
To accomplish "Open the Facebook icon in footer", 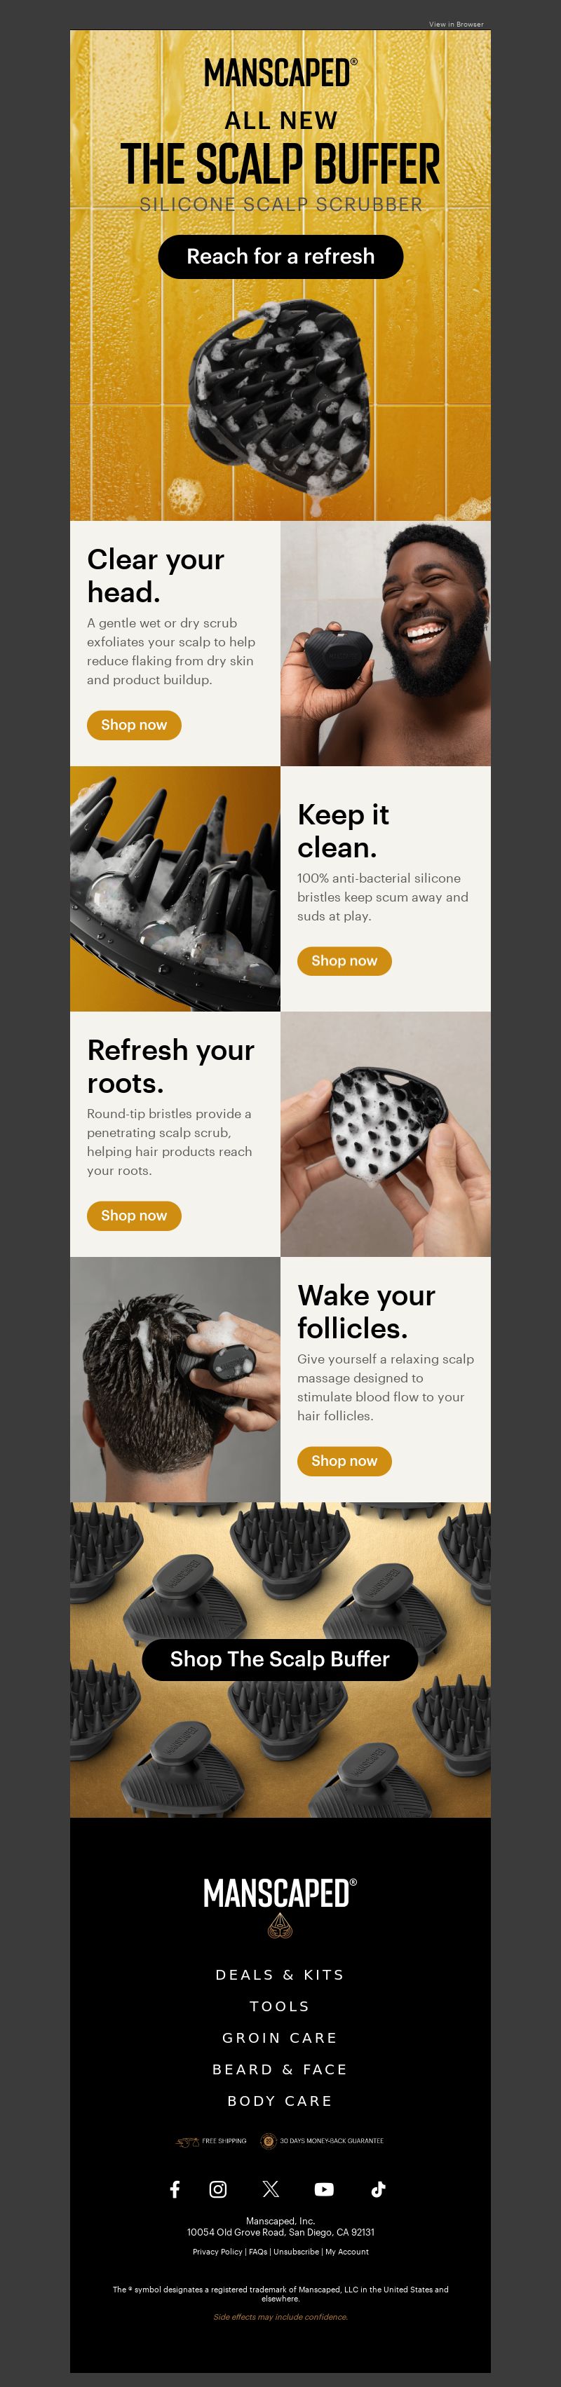I will pos(175,2189).
